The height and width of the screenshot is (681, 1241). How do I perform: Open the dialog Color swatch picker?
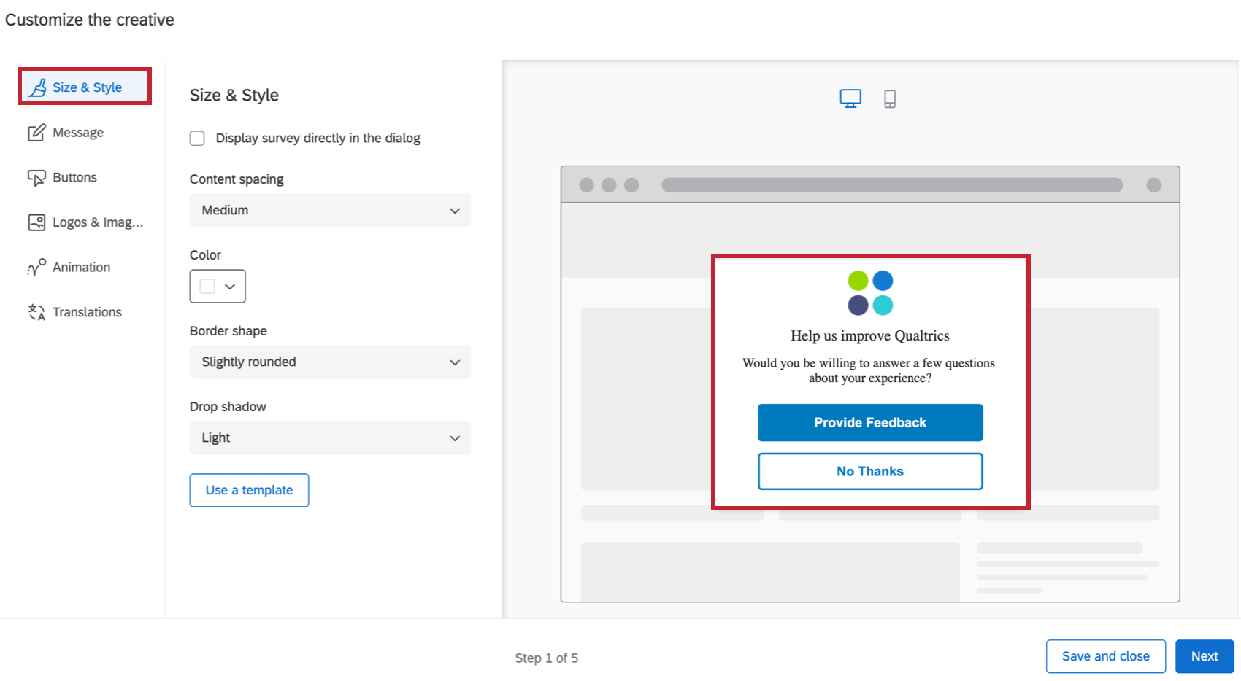(x=217, y=286)
